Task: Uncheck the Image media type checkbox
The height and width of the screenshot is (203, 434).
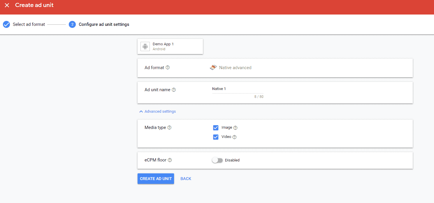Action: click(216, 127)
